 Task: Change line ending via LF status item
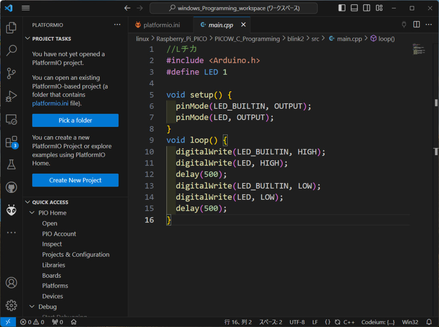pos(315,322)
